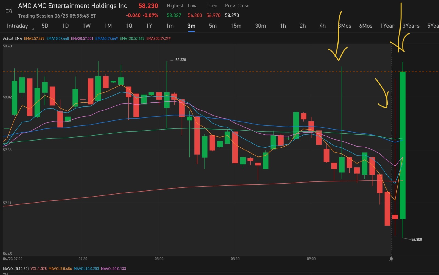The width and height of the screenshot is (439, 275).
Task: Choose the 1h interval
Action: click(283, 26)
